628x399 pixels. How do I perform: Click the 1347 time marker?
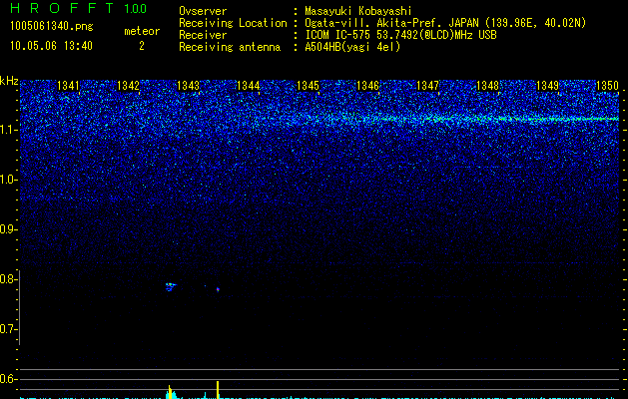(427, 86)
